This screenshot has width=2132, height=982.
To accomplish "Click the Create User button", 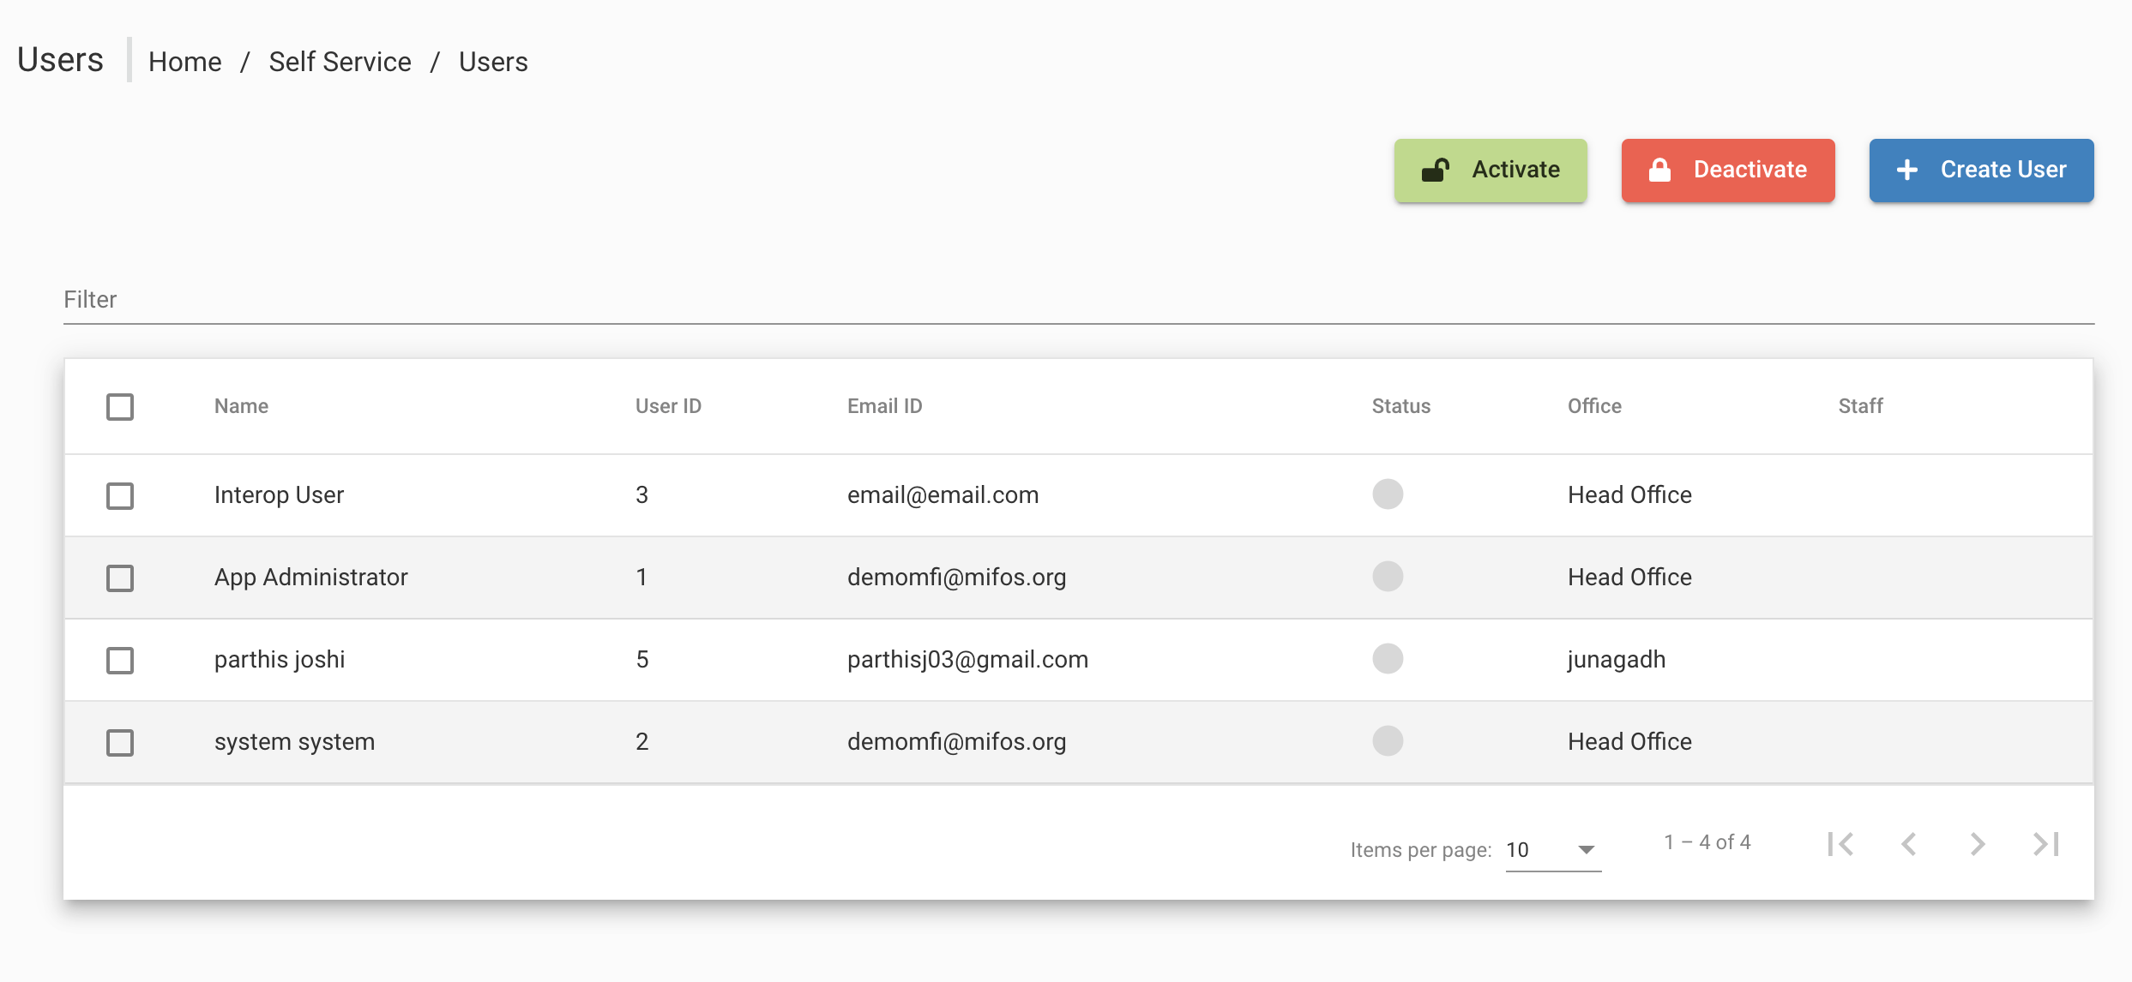I will (x=1981, y=170).
